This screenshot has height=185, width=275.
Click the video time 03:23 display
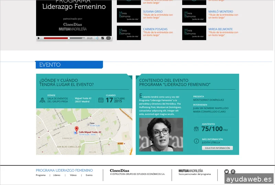point(89,38)
